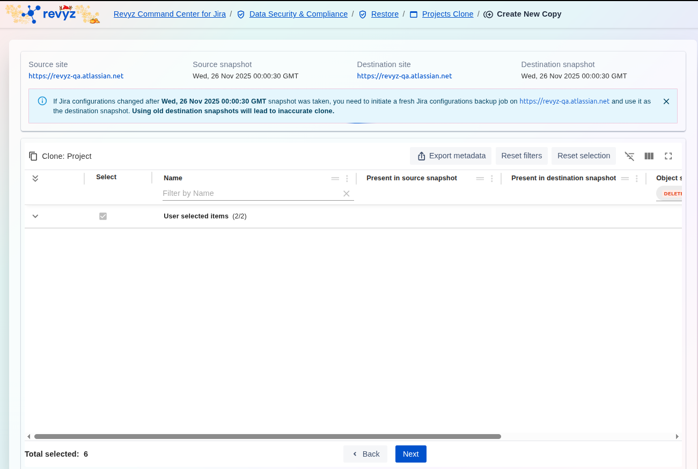Dismiss the info banner
The width and height of the screenshot is (698, 469).
click(666, 101)
